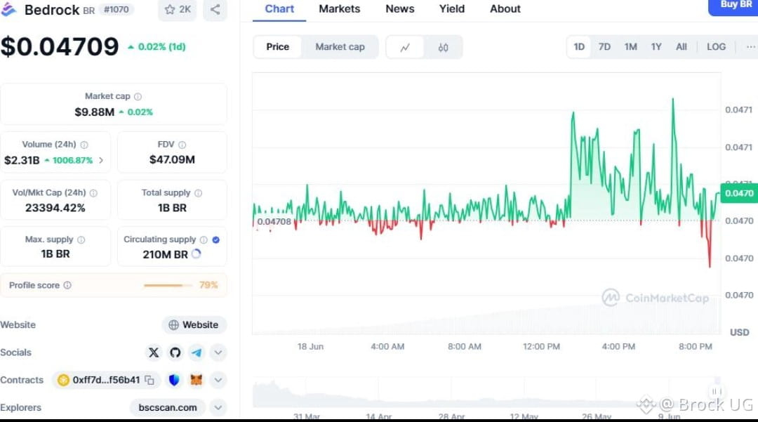Open the Chart tab
Screen dimensions: 758x422
tap(279, 9)
